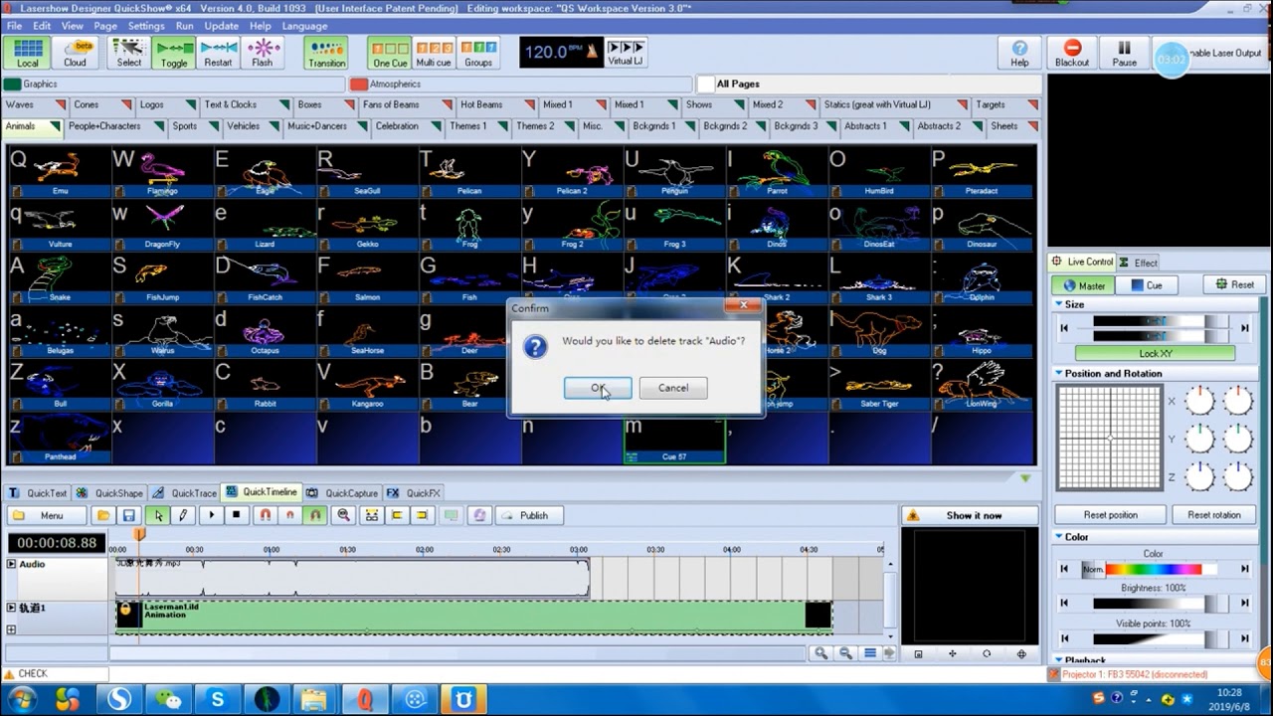Click the Groups cue icon
Screen dimensions: 1273x716
478,53
